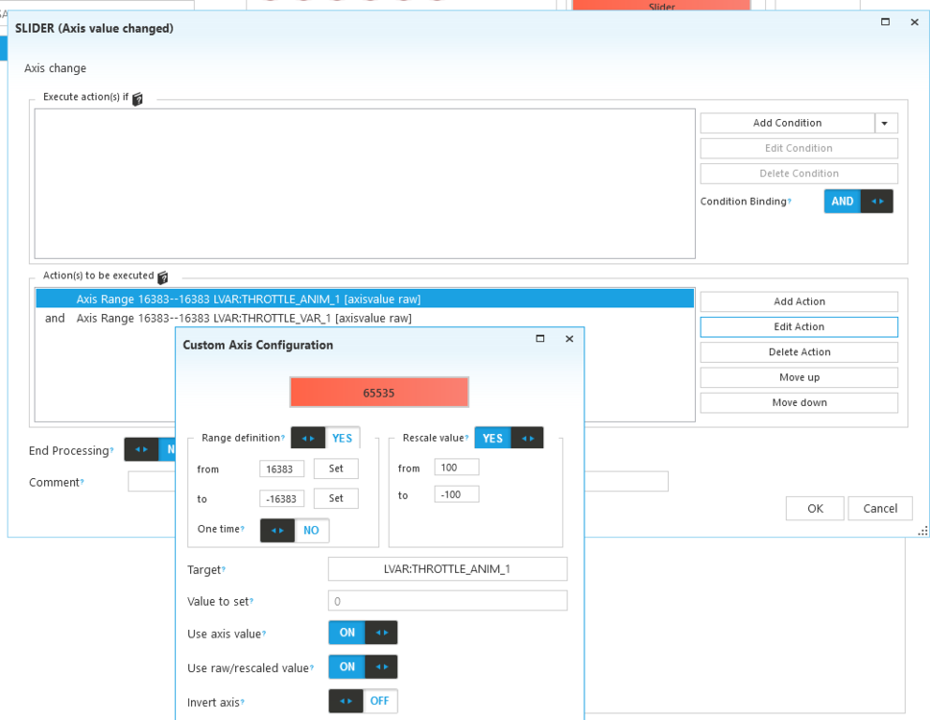This screenshot has width=930, height=720.
Task: Toggle the Range definition YES switch
Action: click(x=325, y=438)
